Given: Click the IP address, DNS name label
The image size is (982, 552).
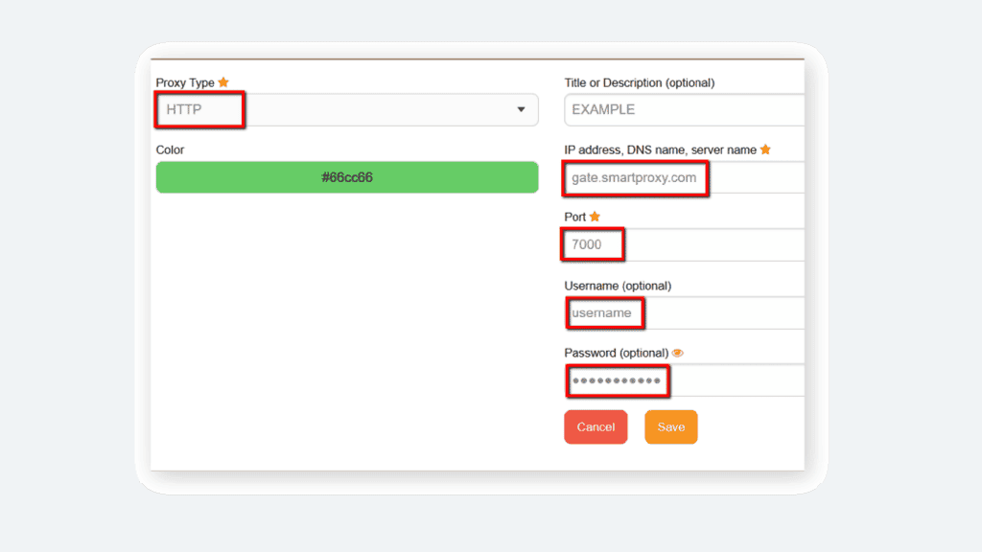Looking at the screenshot, I should (660, 149).
